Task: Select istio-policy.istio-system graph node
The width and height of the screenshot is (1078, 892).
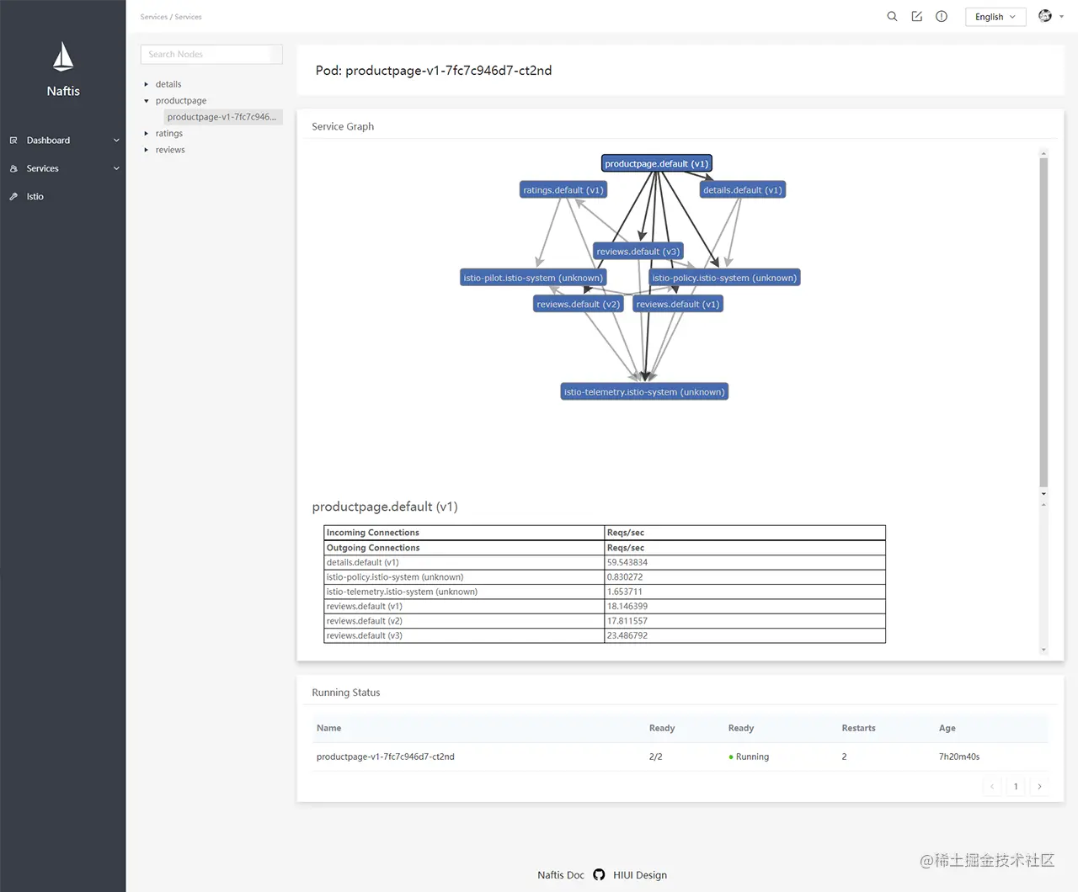Action: click(x=724, y=278)
